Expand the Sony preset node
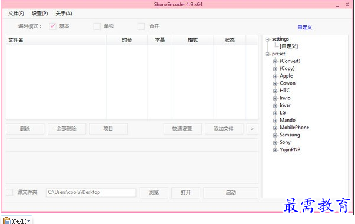355x224 pixels. coord(275,143)
